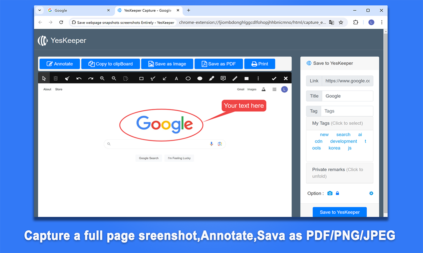The width and height of the screenshot is (423, 253).
Task: Select the freehand brush tool
Action: click(x=153, y=79)
